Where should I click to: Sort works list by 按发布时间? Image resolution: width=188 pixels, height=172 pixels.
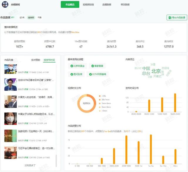[x=49, y=60]
